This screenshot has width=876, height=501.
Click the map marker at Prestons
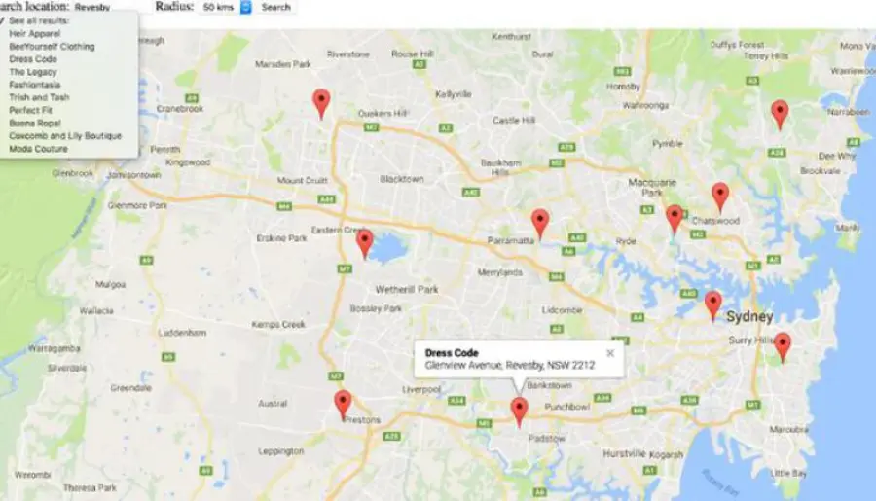[343, 405]
